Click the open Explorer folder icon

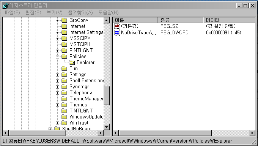tap(72, 63)
